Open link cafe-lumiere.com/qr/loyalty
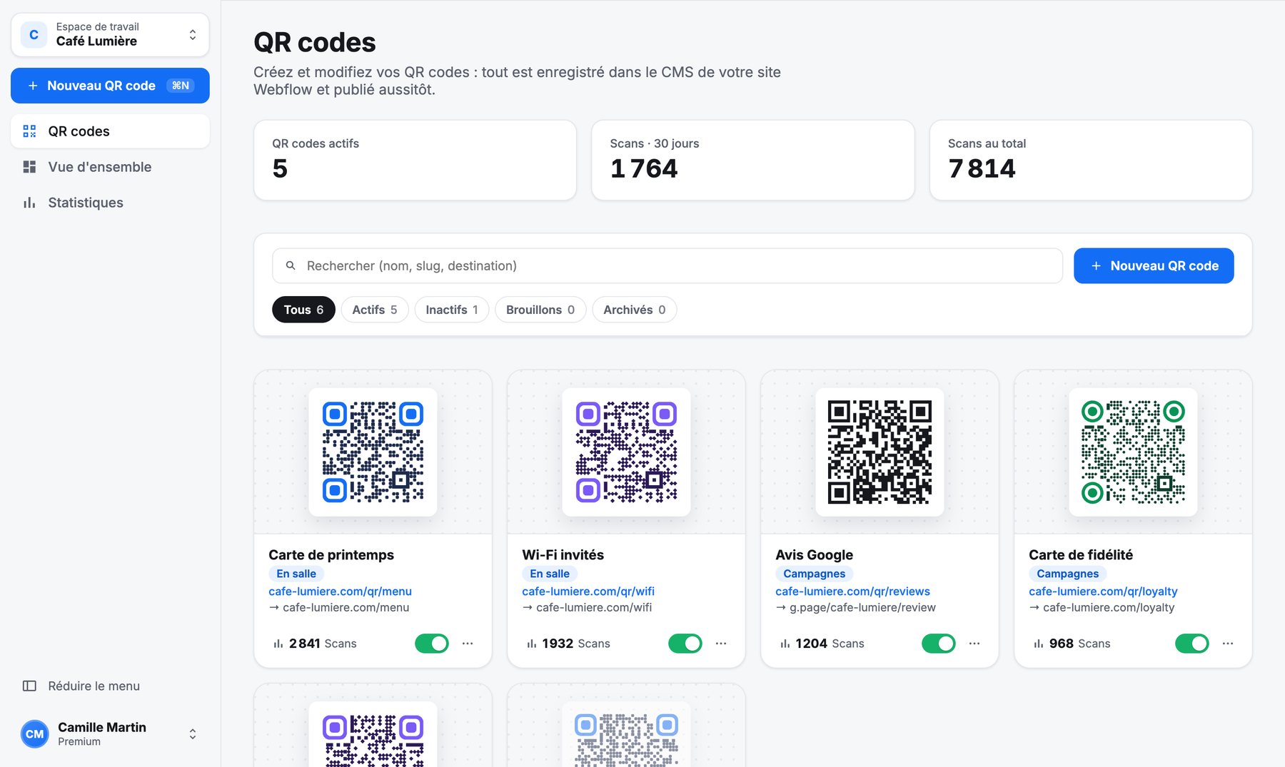1285x767 pixels. pos(1103,591)
